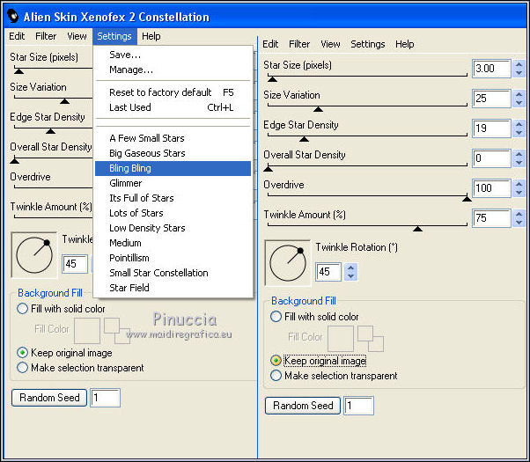530x462 pixels.
Task: Open the Help menu in left panel
Action: pos(151,36)
